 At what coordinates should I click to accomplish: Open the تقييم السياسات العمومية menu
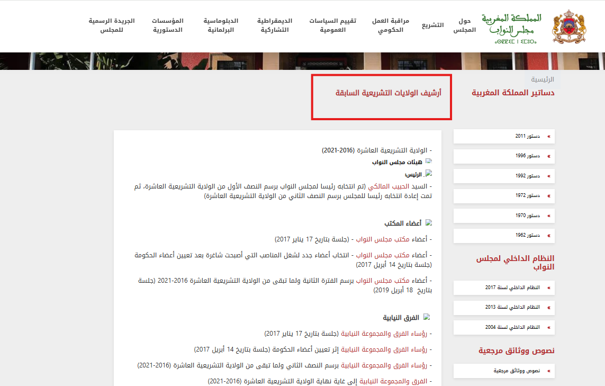click(332, 25)
